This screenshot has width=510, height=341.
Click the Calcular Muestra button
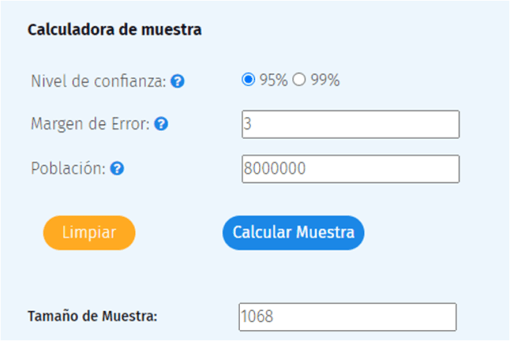293,233
